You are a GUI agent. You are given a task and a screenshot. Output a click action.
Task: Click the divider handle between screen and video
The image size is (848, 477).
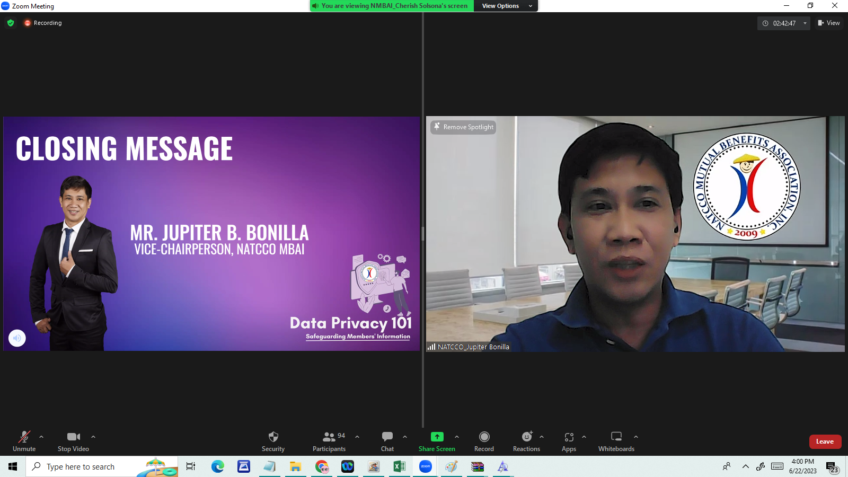[423, 234]
